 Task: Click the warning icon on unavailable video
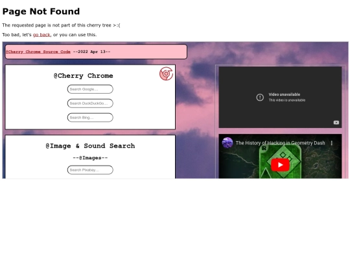pyautogui.click(x=260, y=97)
